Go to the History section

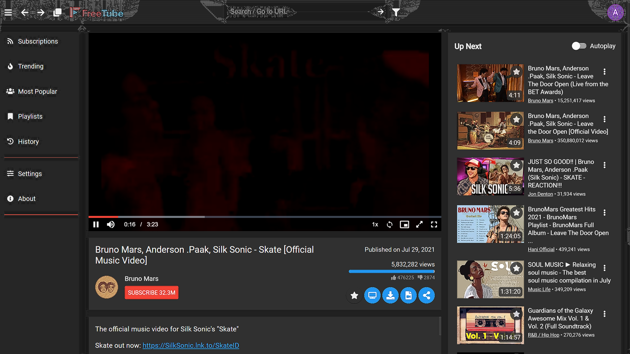tap(28, 142)
